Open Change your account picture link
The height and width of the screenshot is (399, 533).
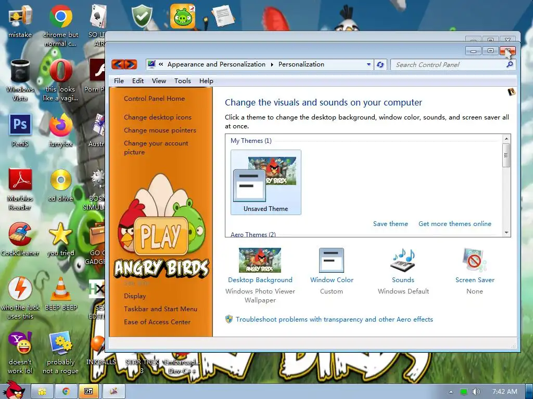point(156,148)
